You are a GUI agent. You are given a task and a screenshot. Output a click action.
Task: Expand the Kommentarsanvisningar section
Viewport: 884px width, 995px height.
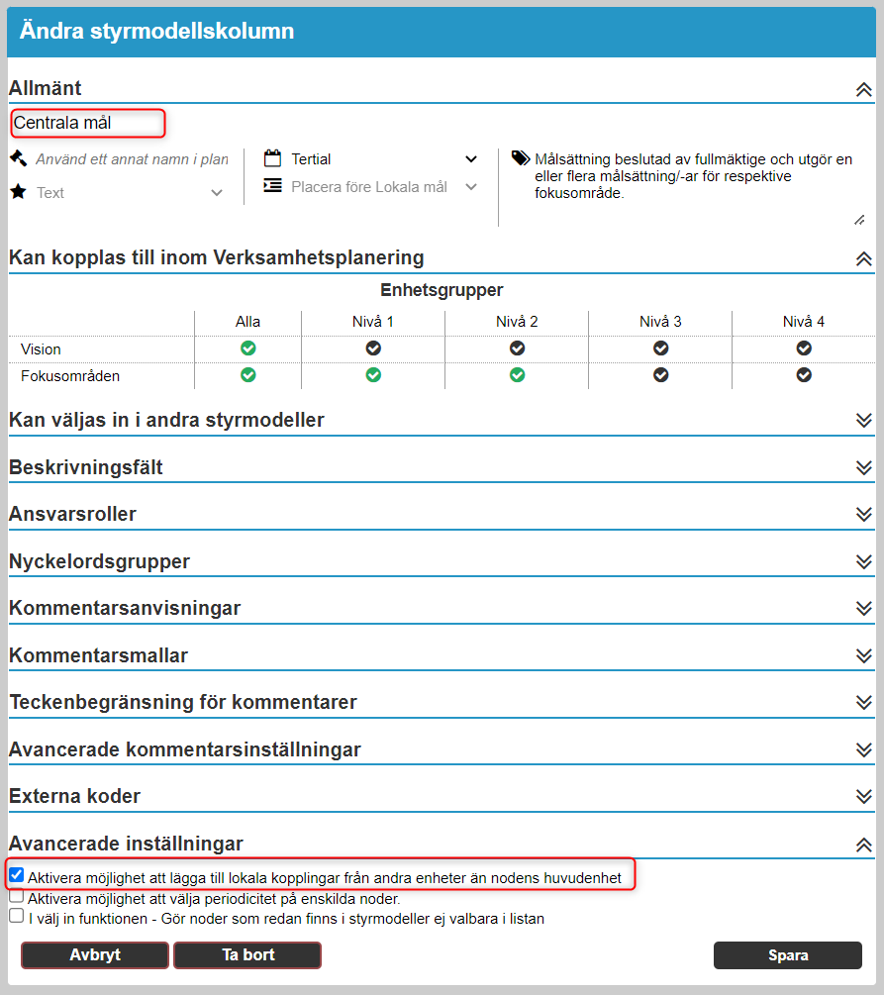click(863, 609)
